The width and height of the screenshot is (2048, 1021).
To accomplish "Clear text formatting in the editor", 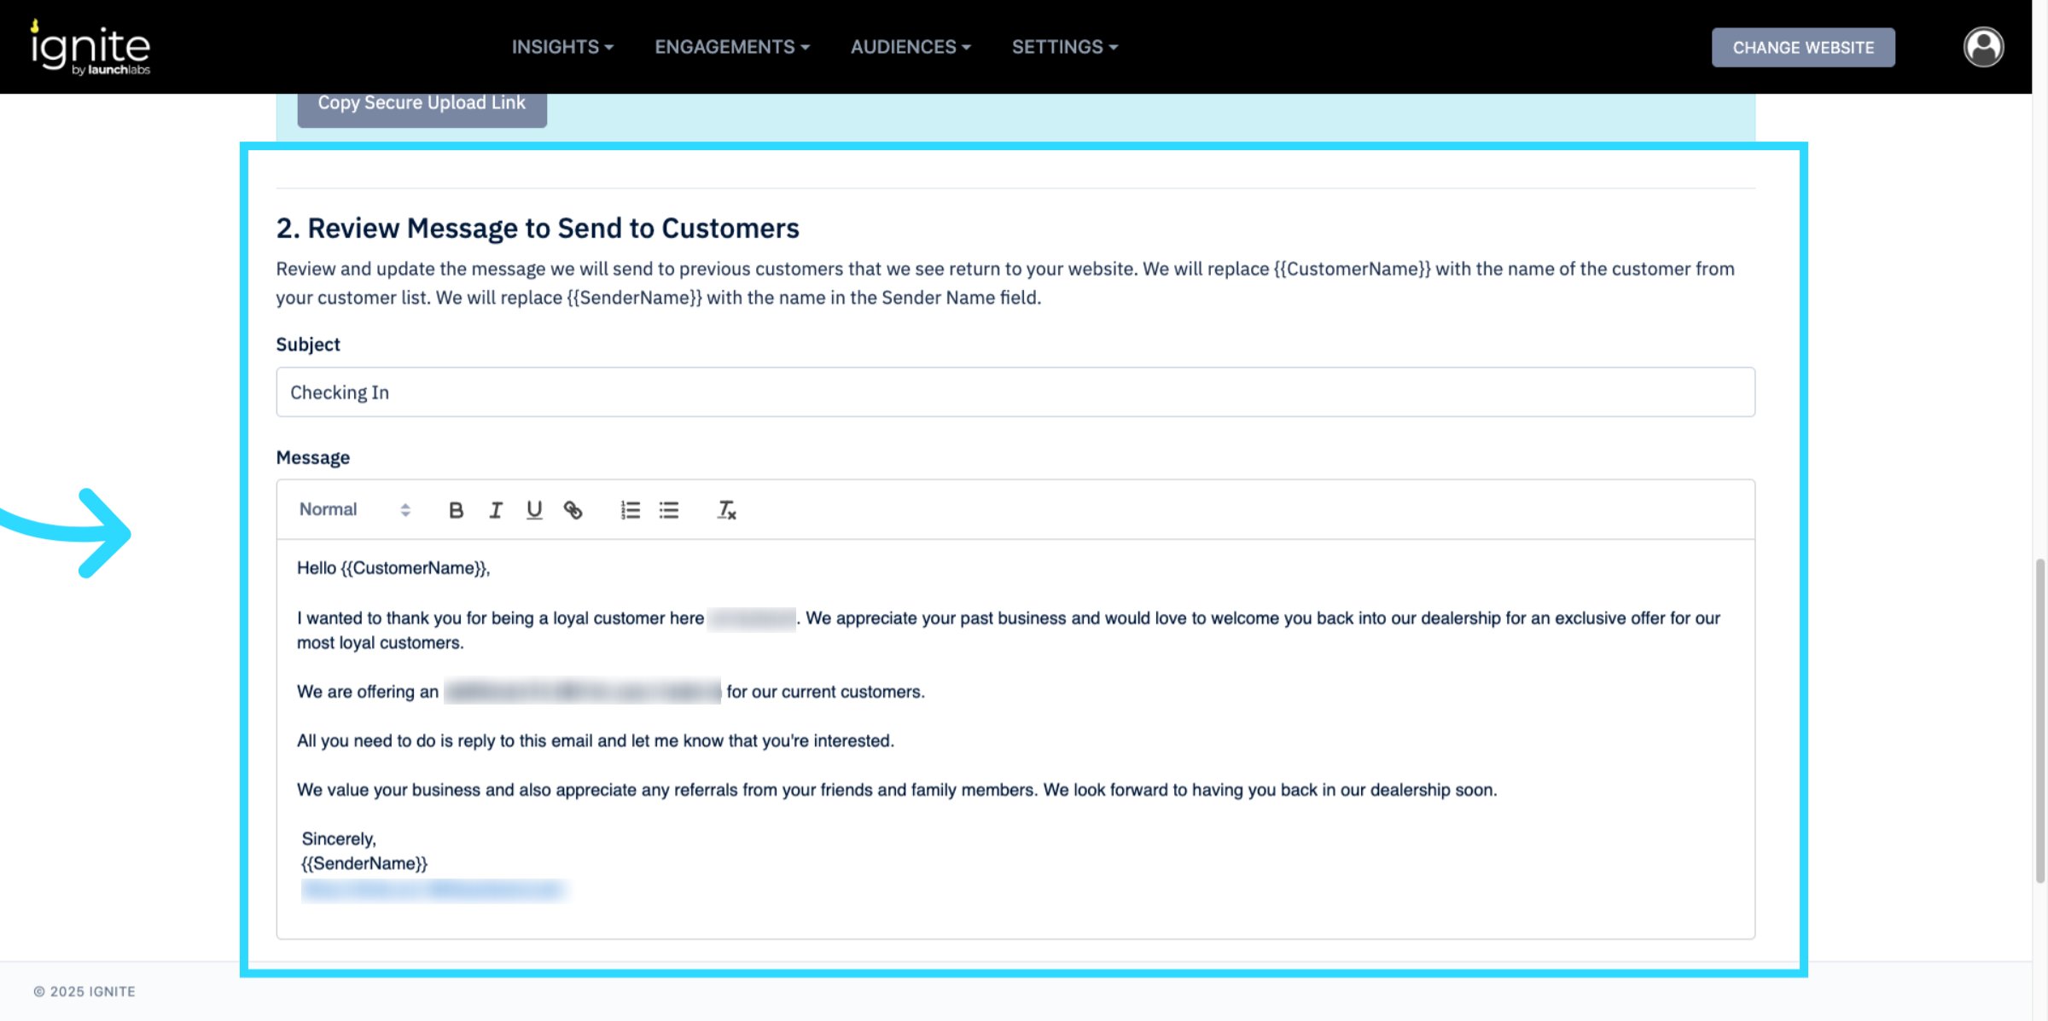I will click(x=726, y=510).
